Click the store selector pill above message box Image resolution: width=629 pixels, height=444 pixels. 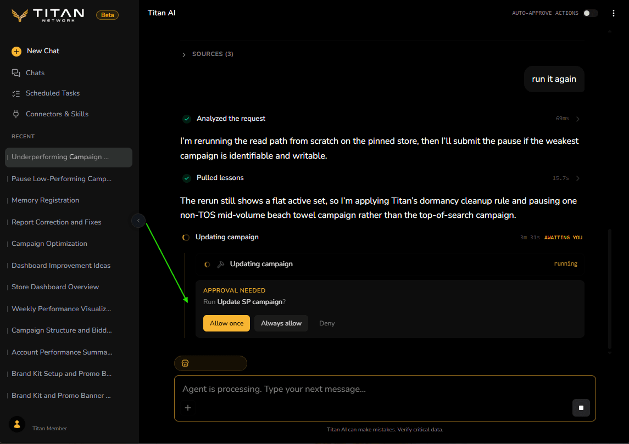(x=210, y=363)
